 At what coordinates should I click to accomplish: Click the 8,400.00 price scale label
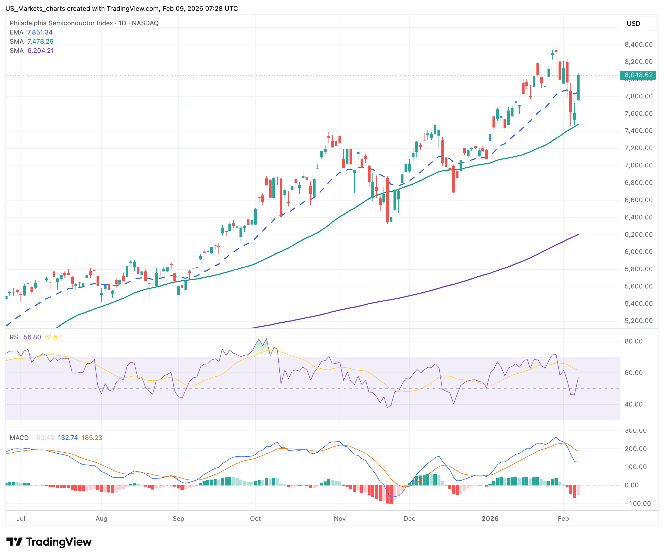638,44
